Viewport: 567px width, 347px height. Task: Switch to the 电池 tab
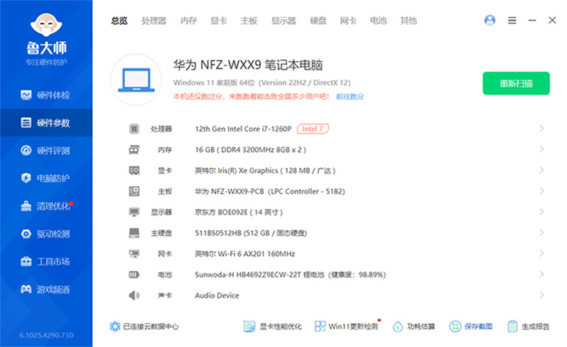378,21
